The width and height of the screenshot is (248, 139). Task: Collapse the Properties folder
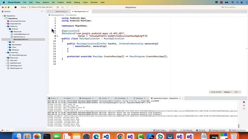[6, 53]
